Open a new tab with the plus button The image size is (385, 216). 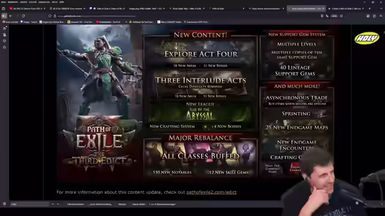[x=370, y=8]
